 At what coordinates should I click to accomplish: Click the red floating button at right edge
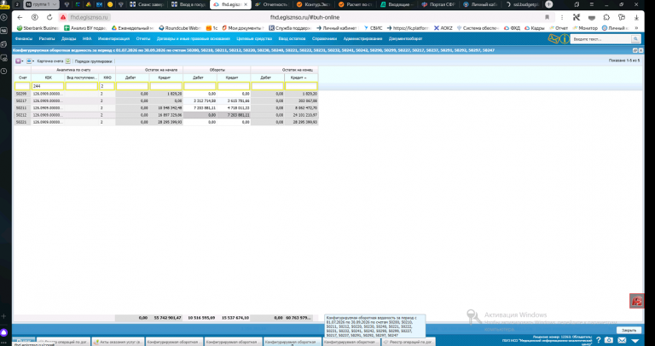tap(636, 301)
